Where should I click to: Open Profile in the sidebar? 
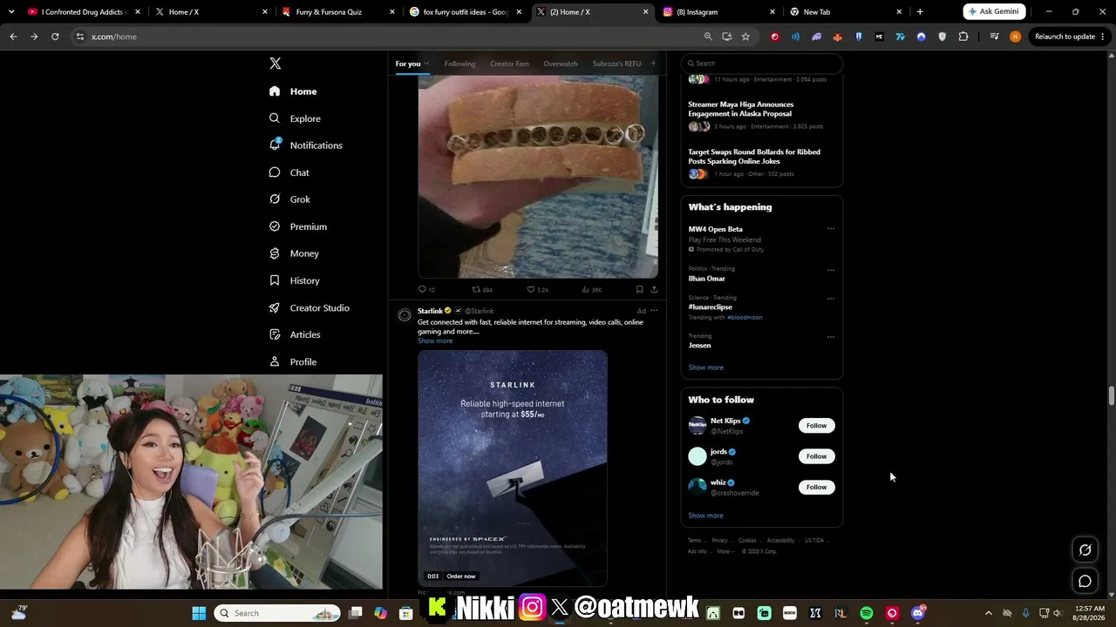click(293, 361)
